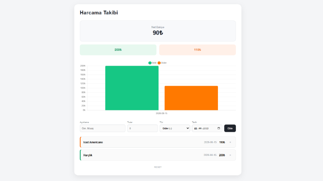Click the Net Bakiye 90₺ balance card

coord(158,31)
